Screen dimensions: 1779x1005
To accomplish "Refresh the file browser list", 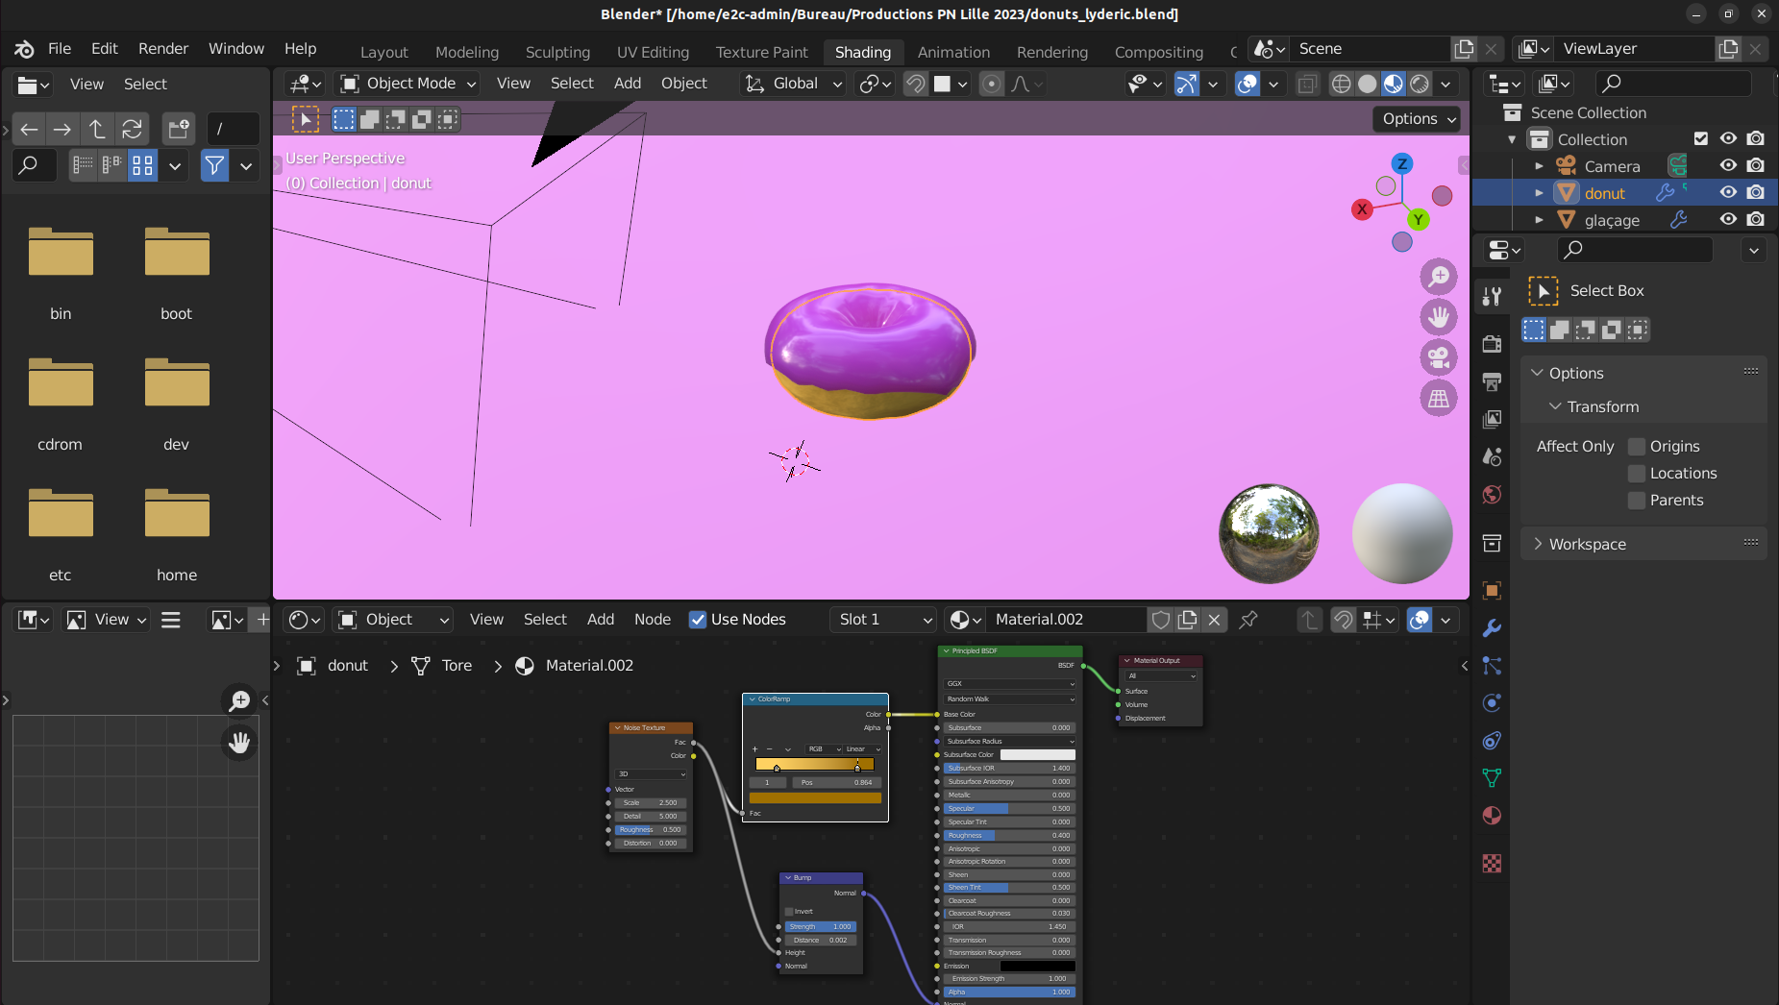I will 133,129.
